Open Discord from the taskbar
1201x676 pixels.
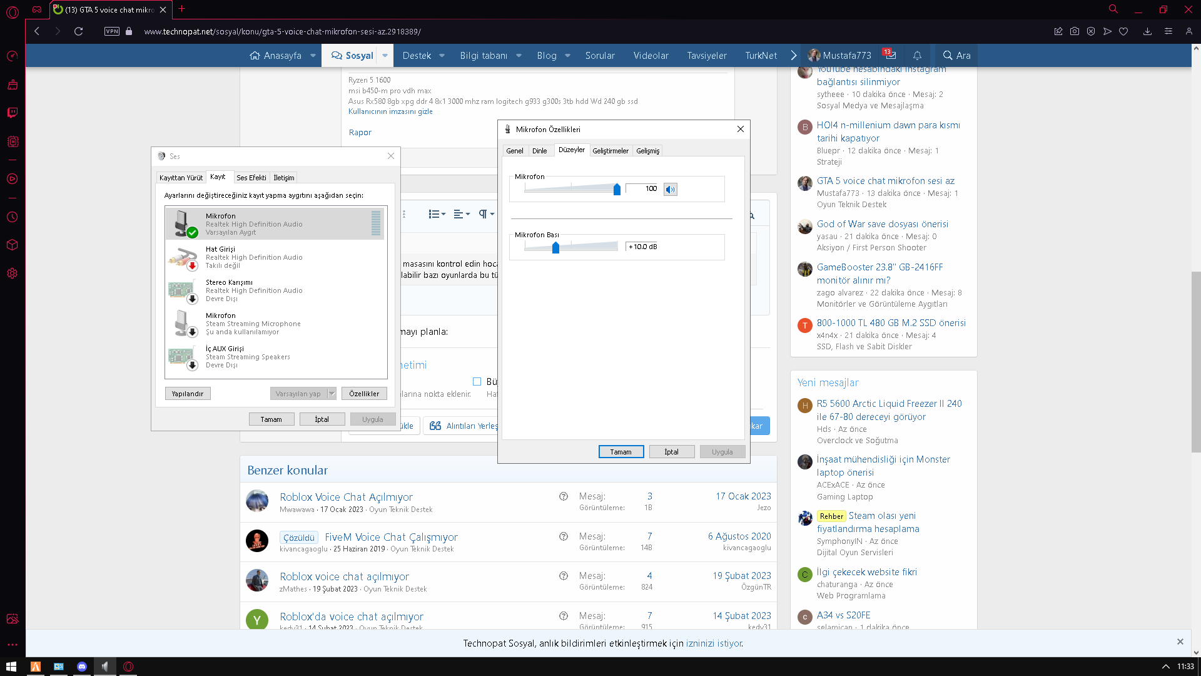[82, 667]
